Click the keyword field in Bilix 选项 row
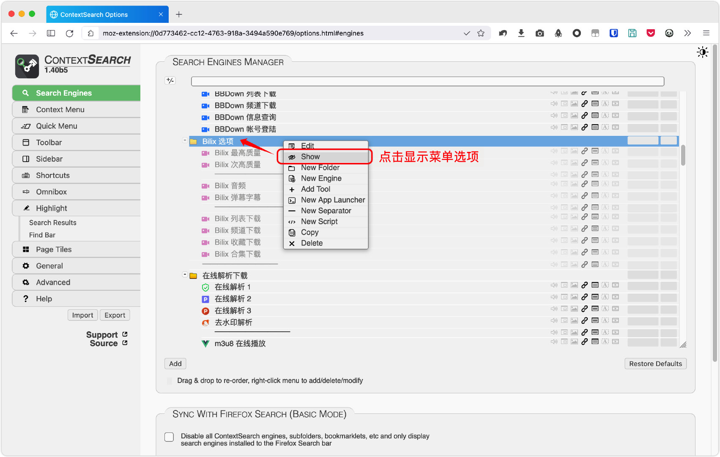 (x=643, y=140)
